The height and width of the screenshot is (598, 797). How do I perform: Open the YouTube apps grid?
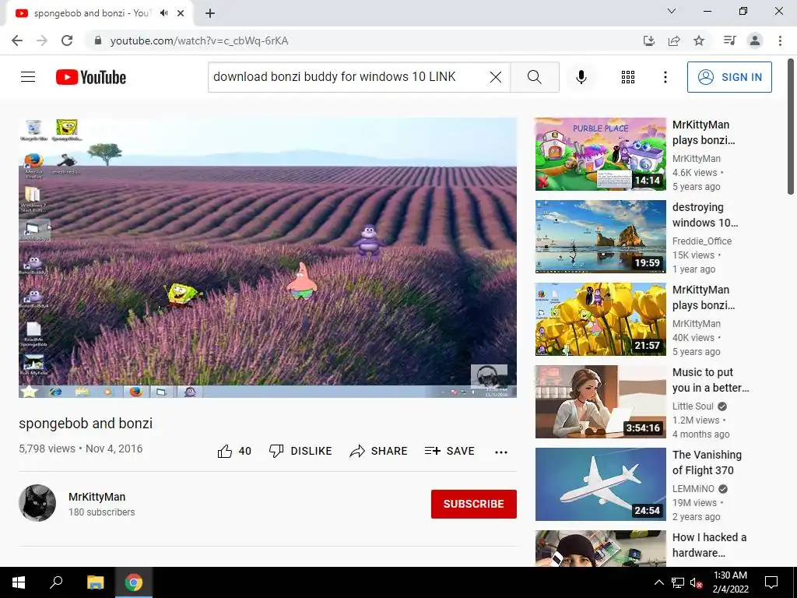click(628, 77)
